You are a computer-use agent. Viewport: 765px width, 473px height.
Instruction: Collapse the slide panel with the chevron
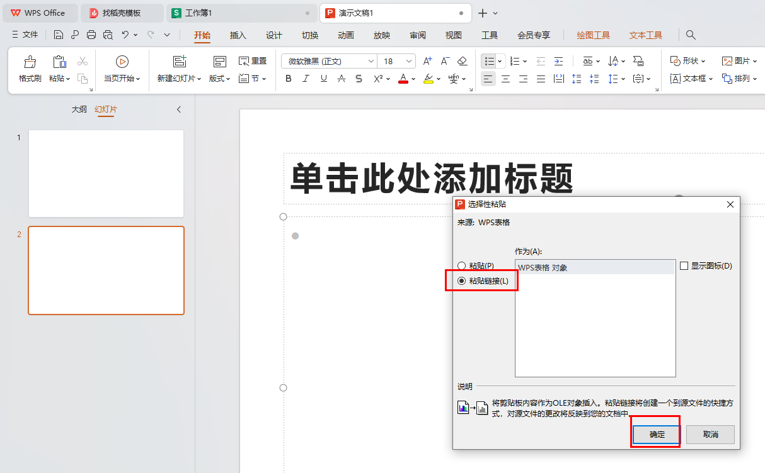pos(179,109)
